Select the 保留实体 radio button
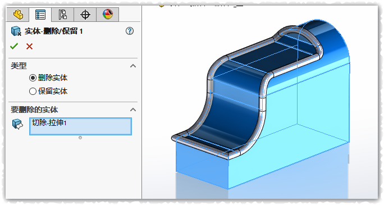This screenshot has height=205, width=384. pyautogui.click(x=33, y=92)
